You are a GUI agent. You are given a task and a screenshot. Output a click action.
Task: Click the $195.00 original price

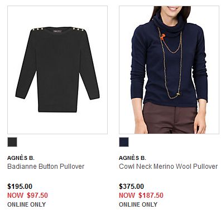coord(20,187)
